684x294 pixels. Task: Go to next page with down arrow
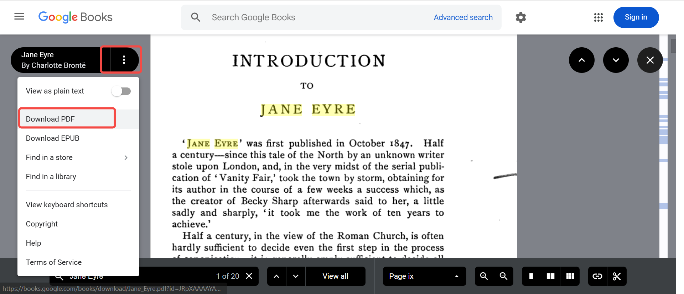(x=616, y=60)
